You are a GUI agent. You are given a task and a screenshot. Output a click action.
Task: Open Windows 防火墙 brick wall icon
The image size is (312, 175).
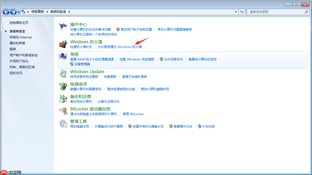click(x=63, y=44)
